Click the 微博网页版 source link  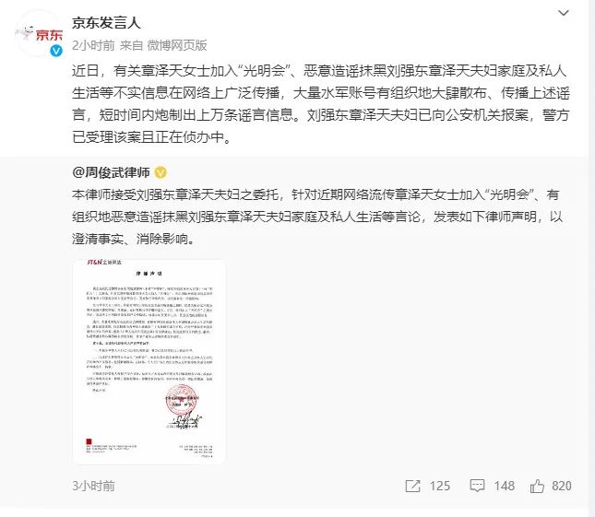pyautogui.click(x=177, y=45)
